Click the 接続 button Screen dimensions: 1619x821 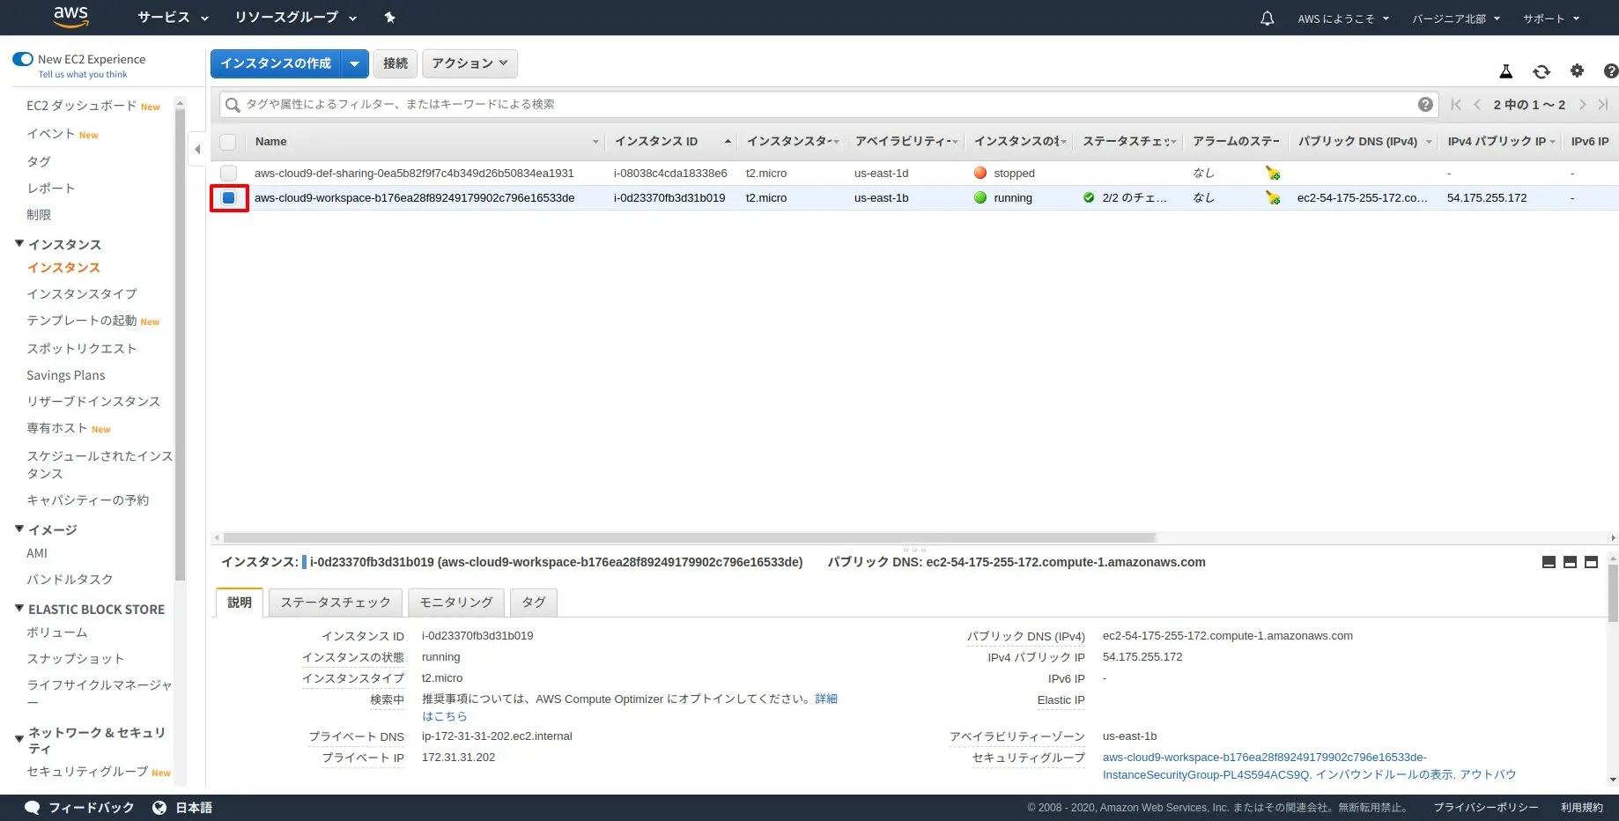[396, 63]
